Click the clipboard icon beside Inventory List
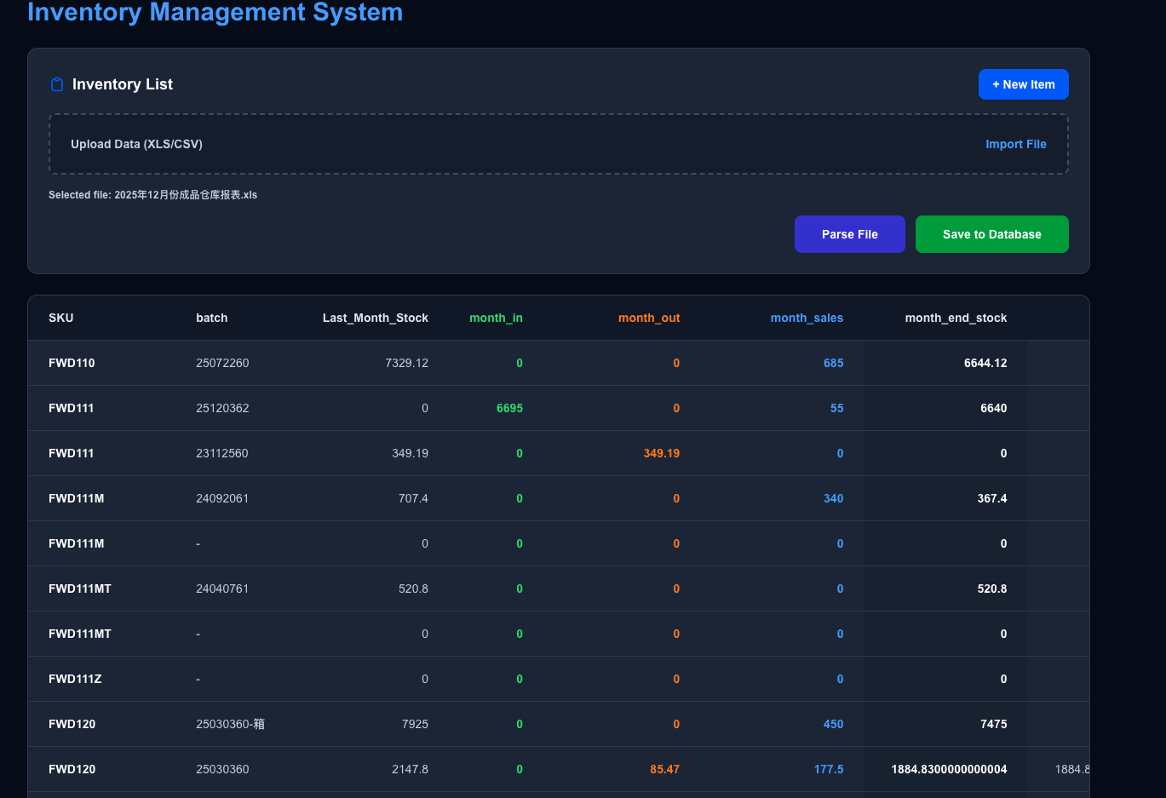 (x=57, y=84)
